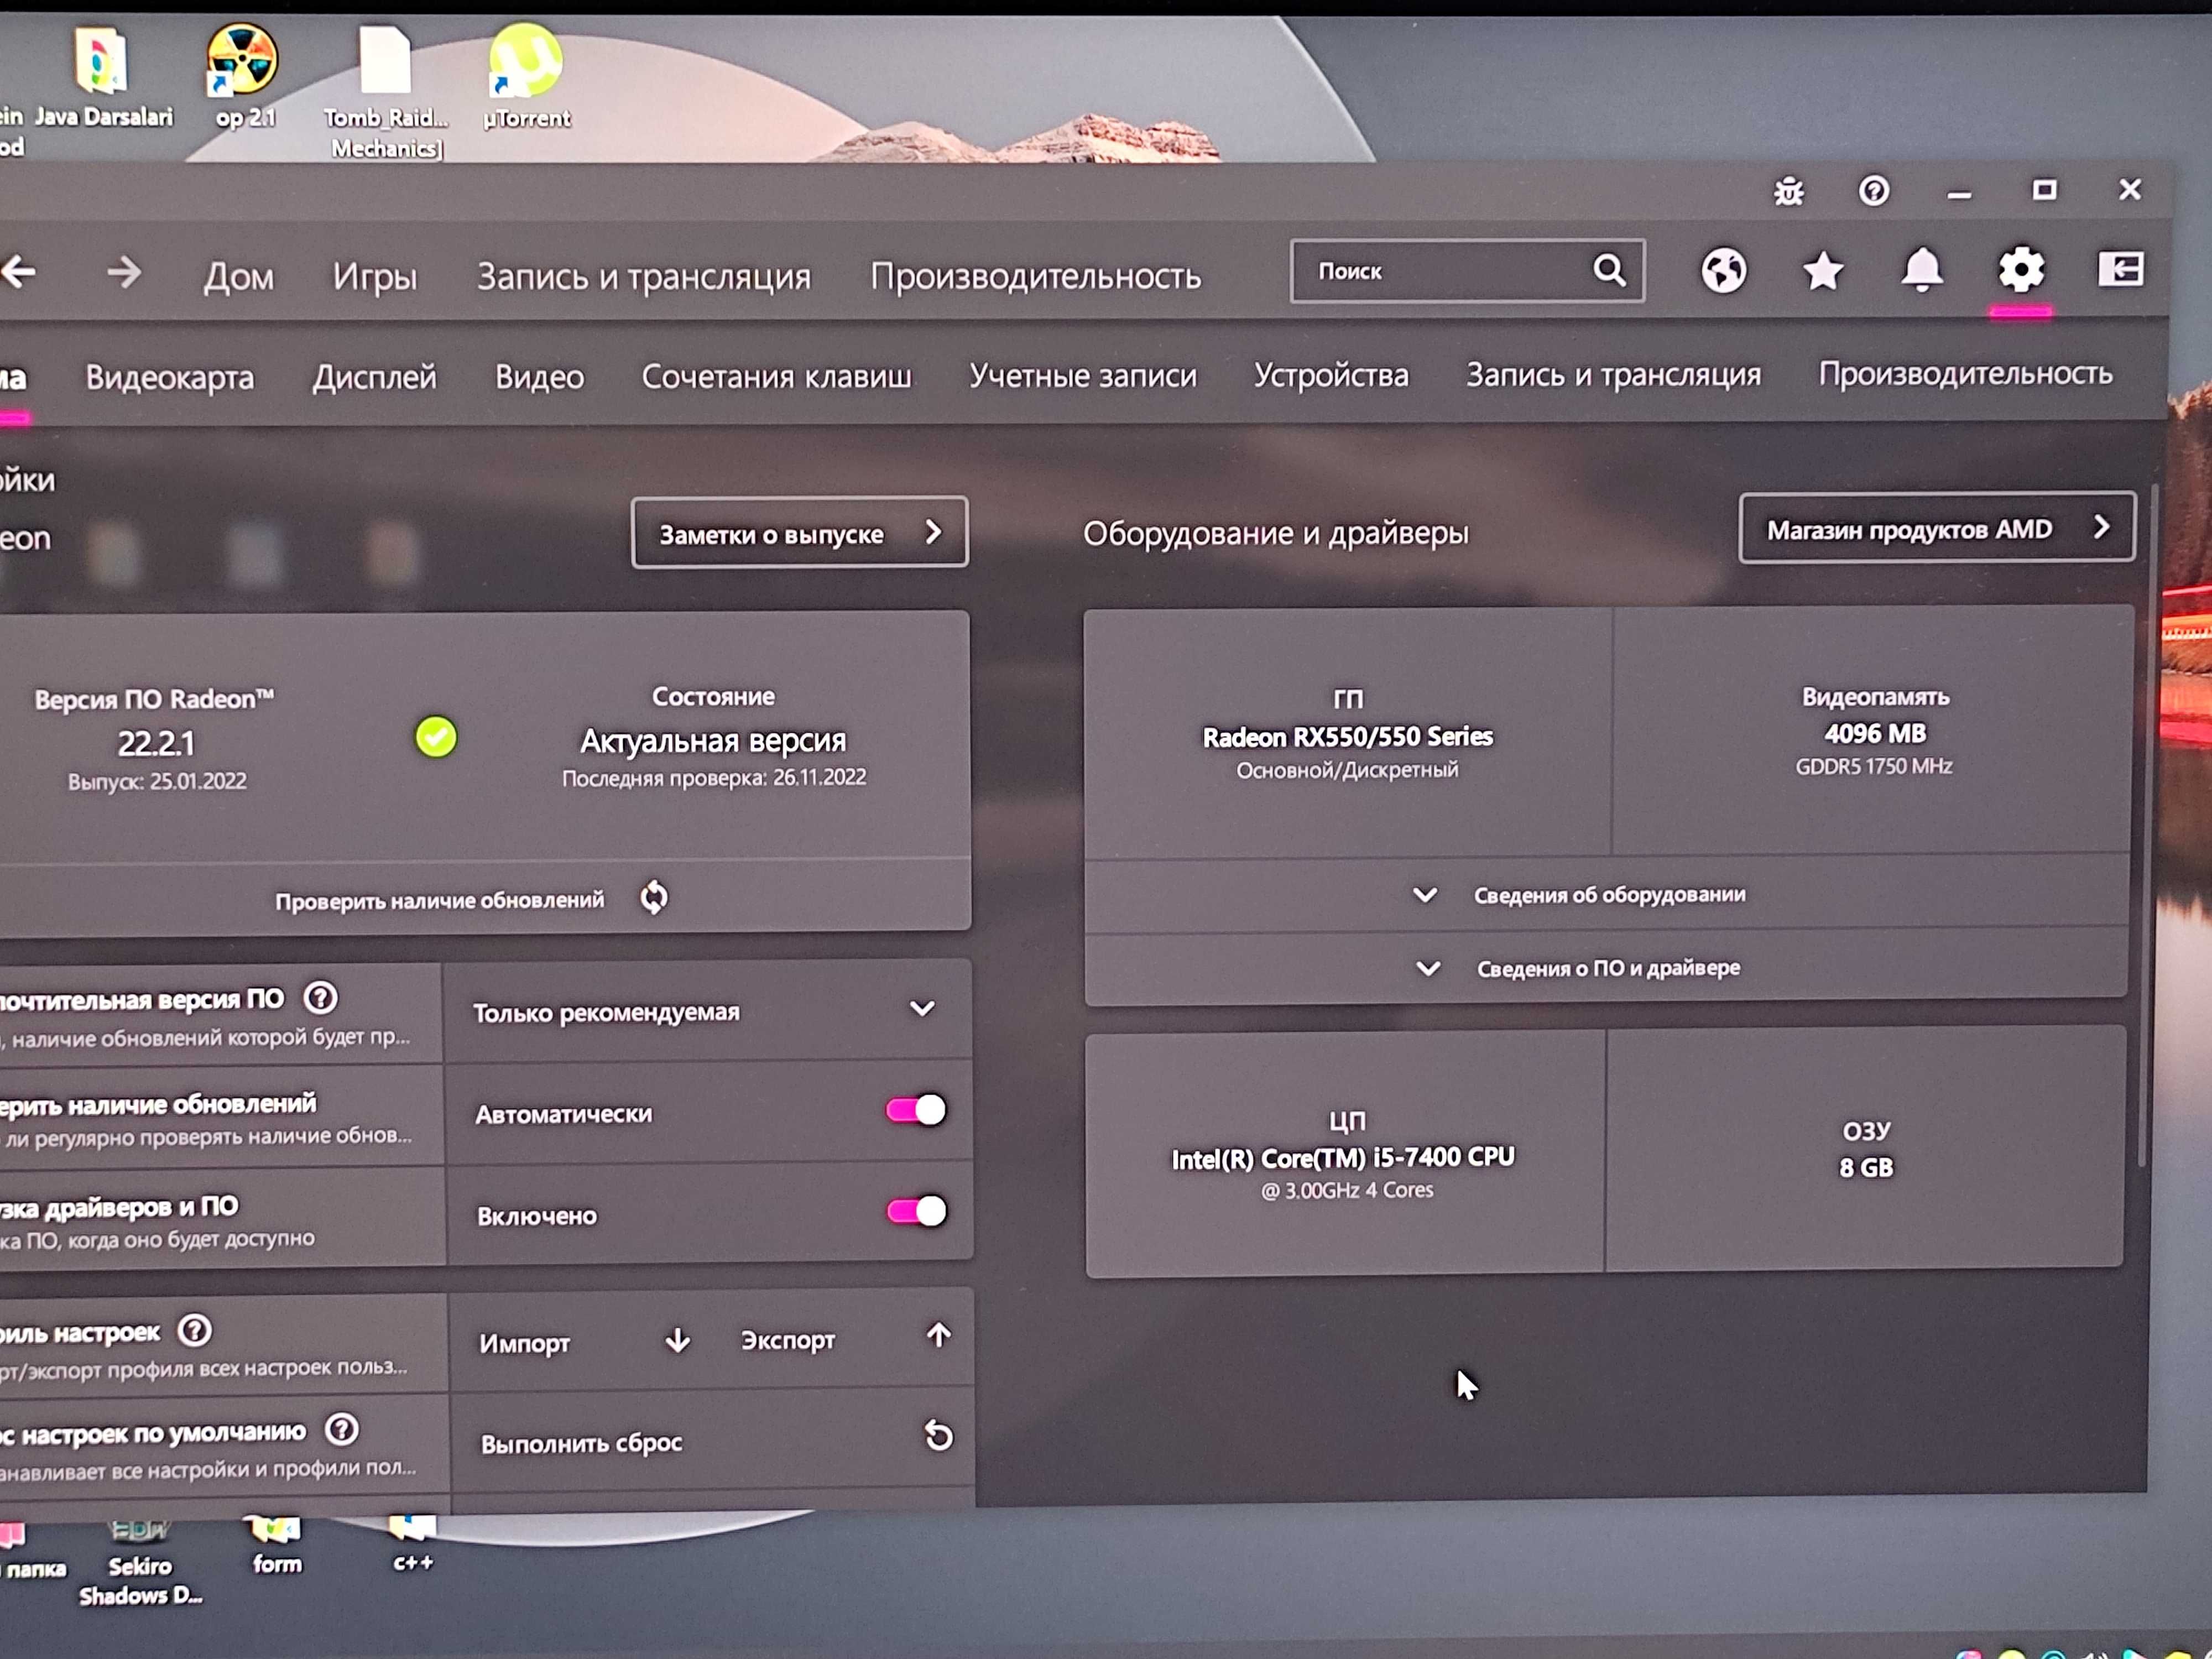Open settings gear icon
This screenshot has width=2212, height=1659.
[2021, 269]
